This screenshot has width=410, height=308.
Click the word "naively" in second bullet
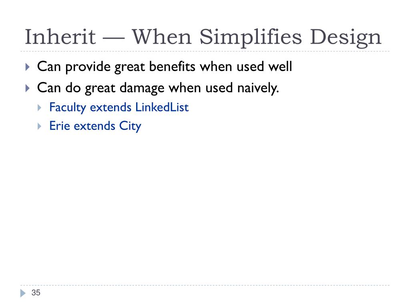(258, 88)
